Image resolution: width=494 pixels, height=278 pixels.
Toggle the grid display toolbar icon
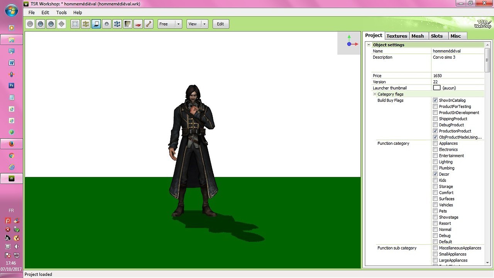[75, 24]
